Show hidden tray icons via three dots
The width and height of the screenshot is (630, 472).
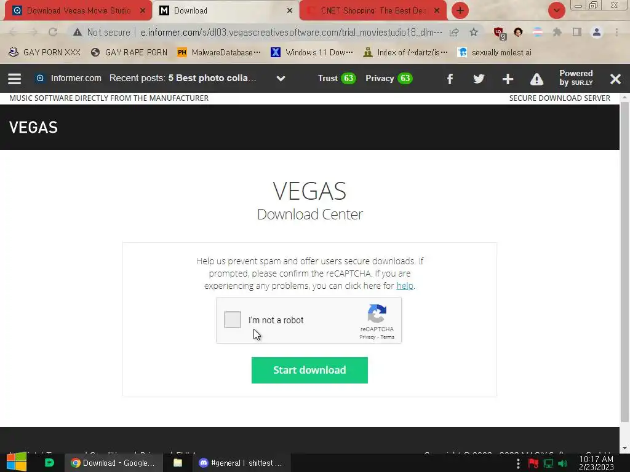[518, 463]
